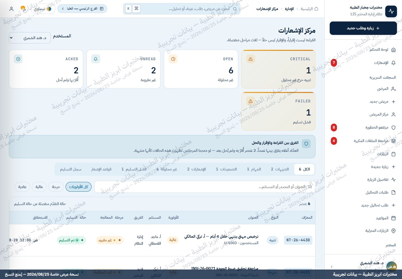Filter by عالية priority chip
The height and width of the screenshot is (279, 402).
pyautogui.click(x=39, y=187)
